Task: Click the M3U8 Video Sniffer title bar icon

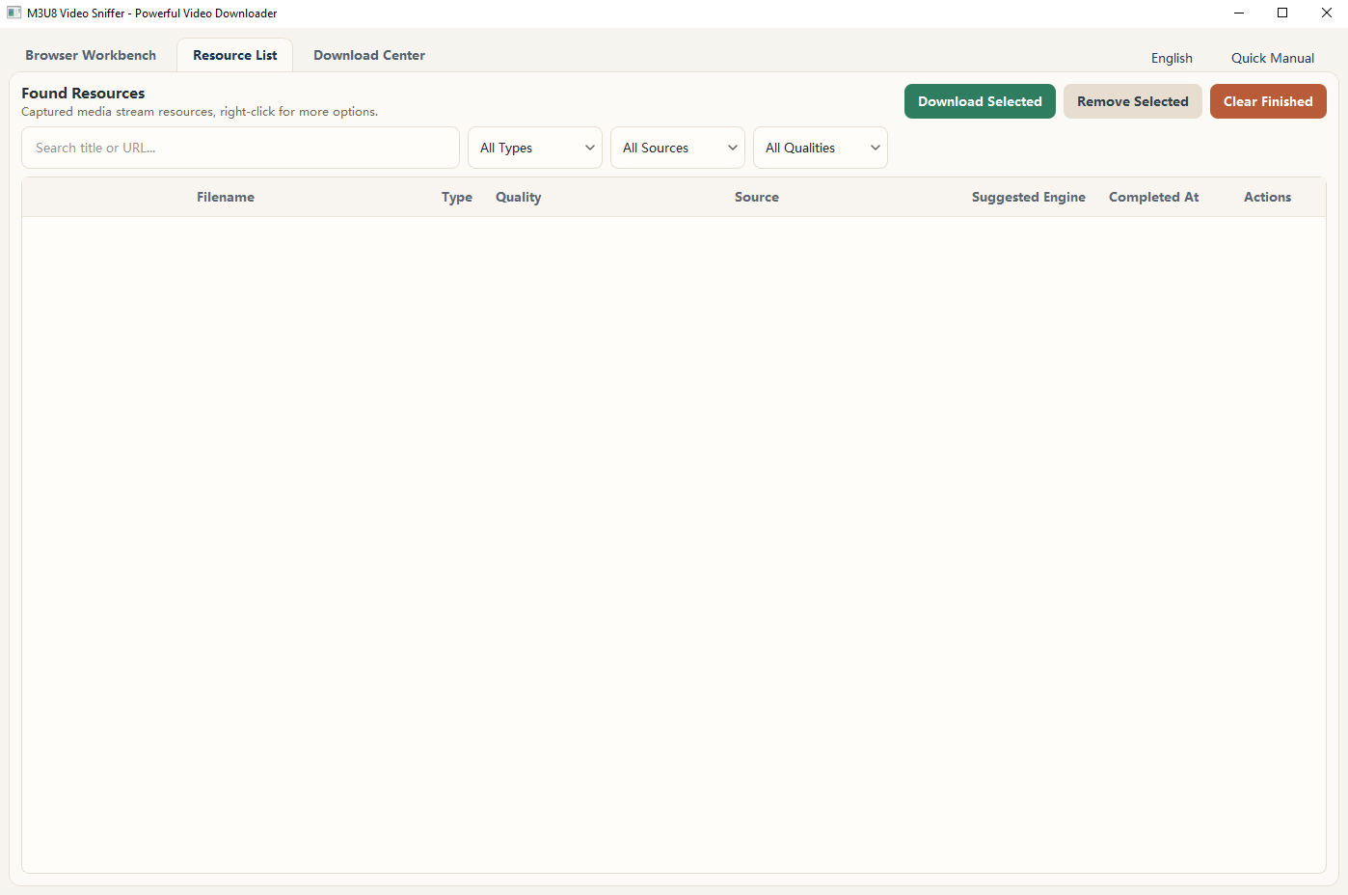Action: (14, 13)
